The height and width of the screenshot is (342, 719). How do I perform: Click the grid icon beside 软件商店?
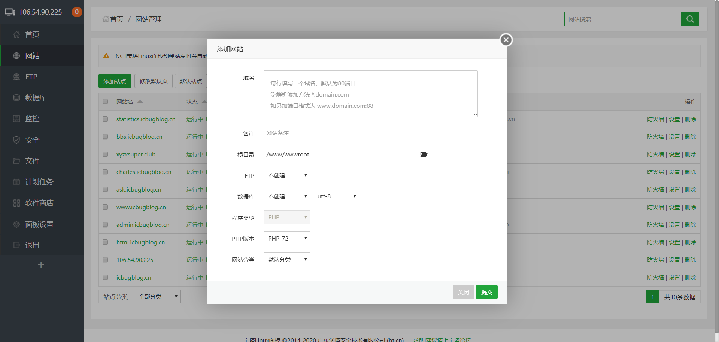click(x=16, y=203)
